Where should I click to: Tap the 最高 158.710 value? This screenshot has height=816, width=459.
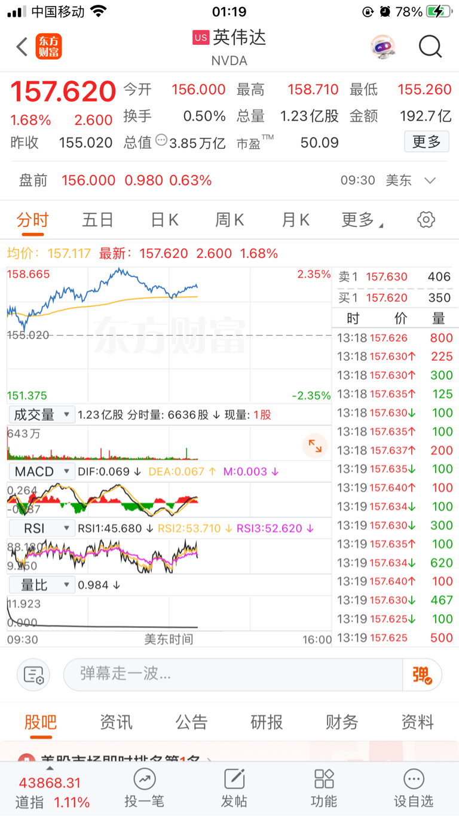[313, 90]
